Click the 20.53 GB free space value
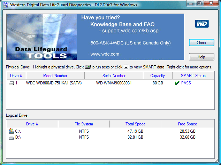 [x=188, y=131]
